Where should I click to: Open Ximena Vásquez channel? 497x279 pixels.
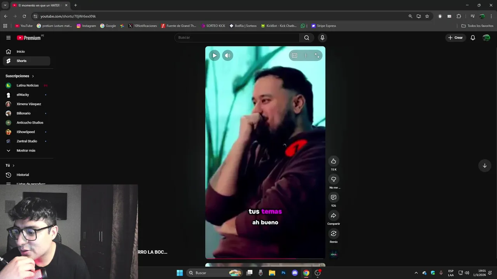pyautogui.click(x=26, y=104)
